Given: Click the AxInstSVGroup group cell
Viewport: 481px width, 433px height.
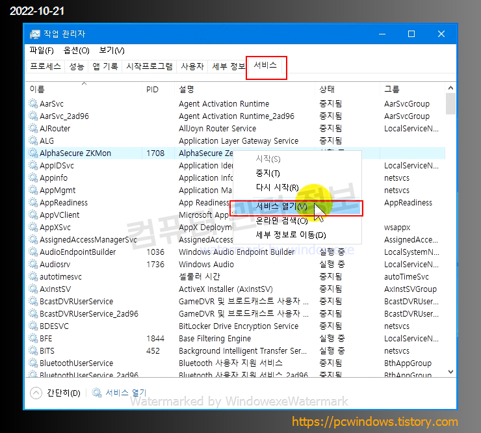Looking at the screenshot, I should (x=410, y=289).
